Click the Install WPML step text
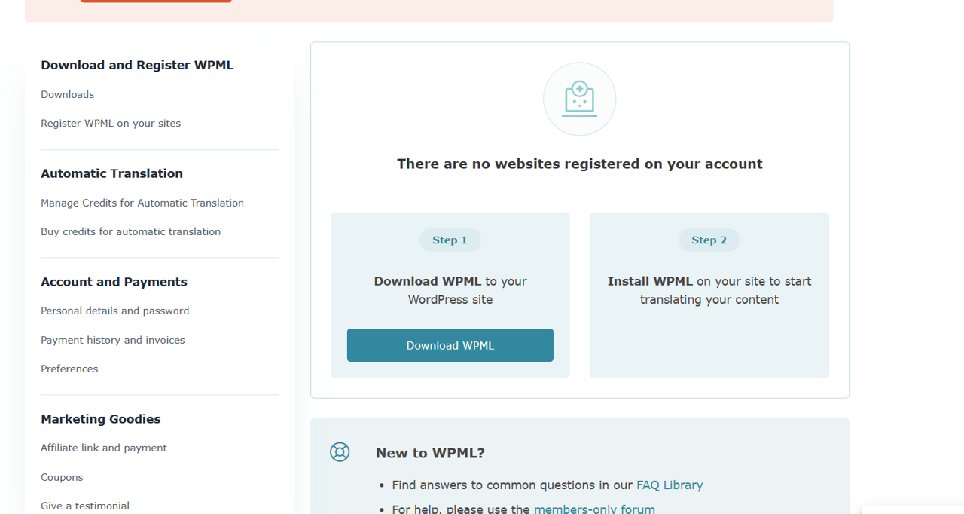 point(709,290)
